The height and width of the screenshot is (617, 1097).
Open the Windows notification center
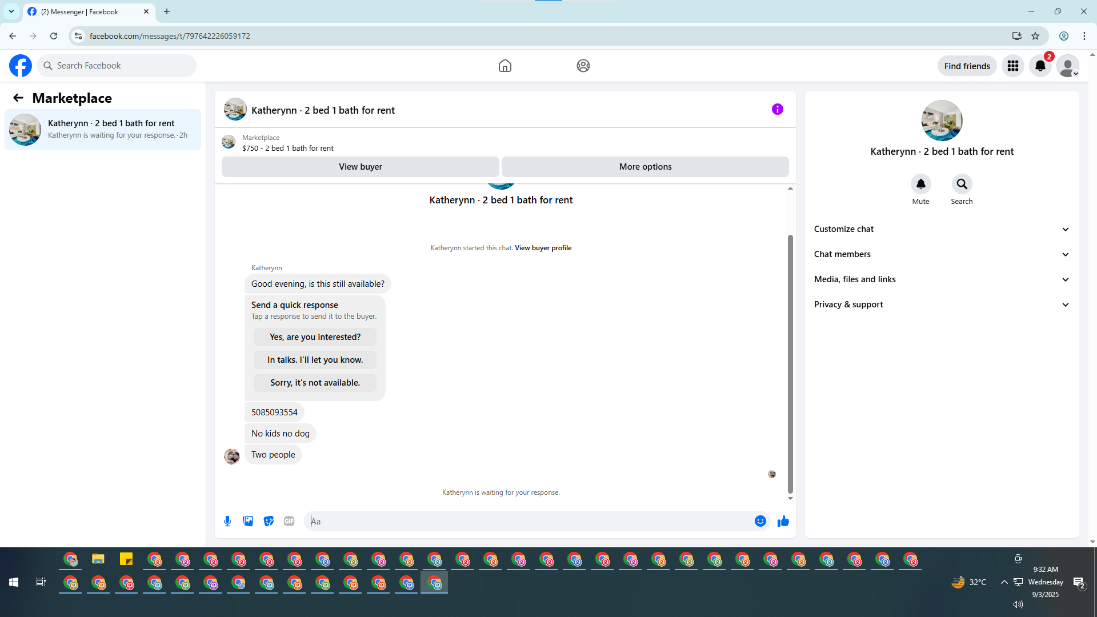[1079, 583]
